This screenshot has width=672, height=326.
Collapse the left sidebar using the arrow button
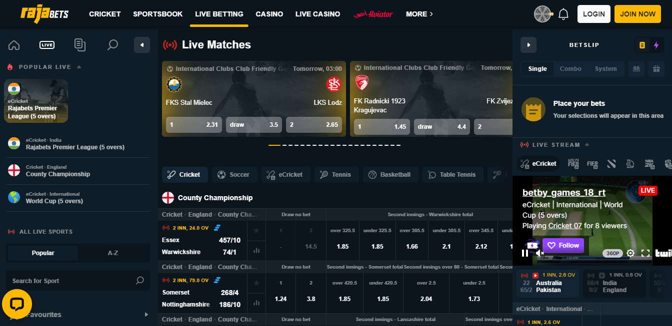click(x=142, y=45)
